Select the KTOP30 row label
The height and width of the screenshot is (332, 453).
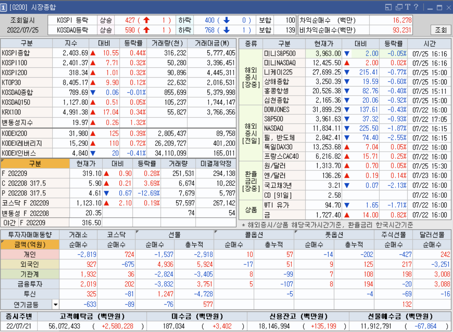(x=26, y=82)
